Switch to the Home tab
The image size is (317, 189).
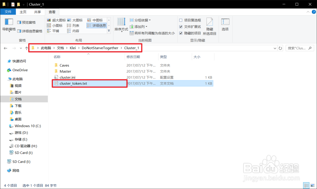(23, 12)
